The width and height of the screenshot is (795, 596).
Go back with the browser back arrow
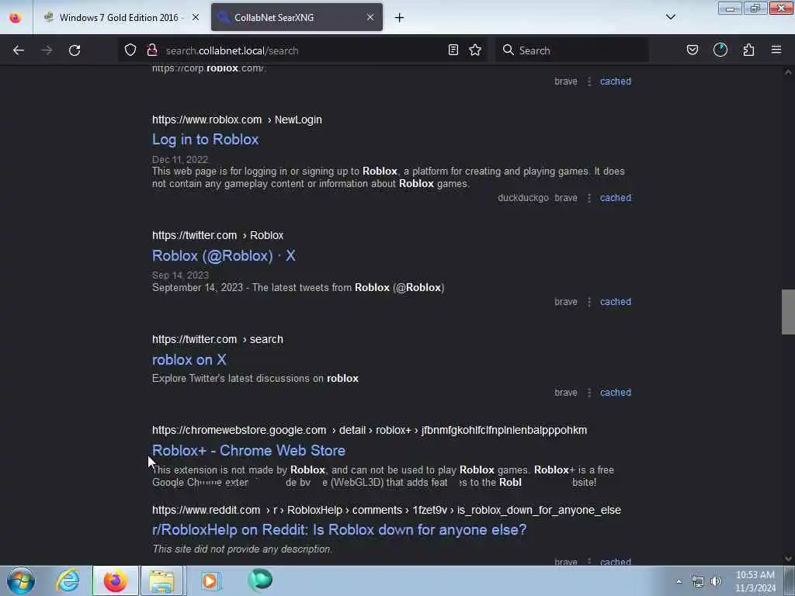coord(19,50)
